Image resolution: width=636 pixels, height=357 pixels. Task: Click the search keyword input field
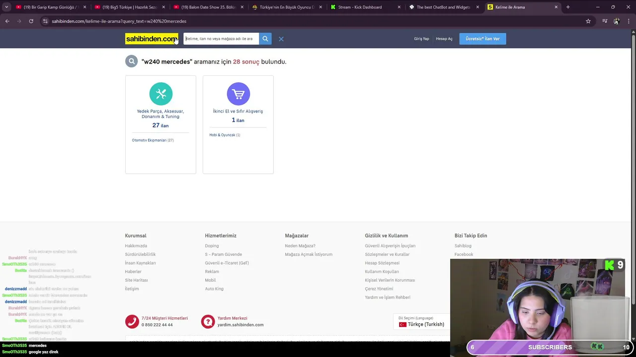coord(221,39)
